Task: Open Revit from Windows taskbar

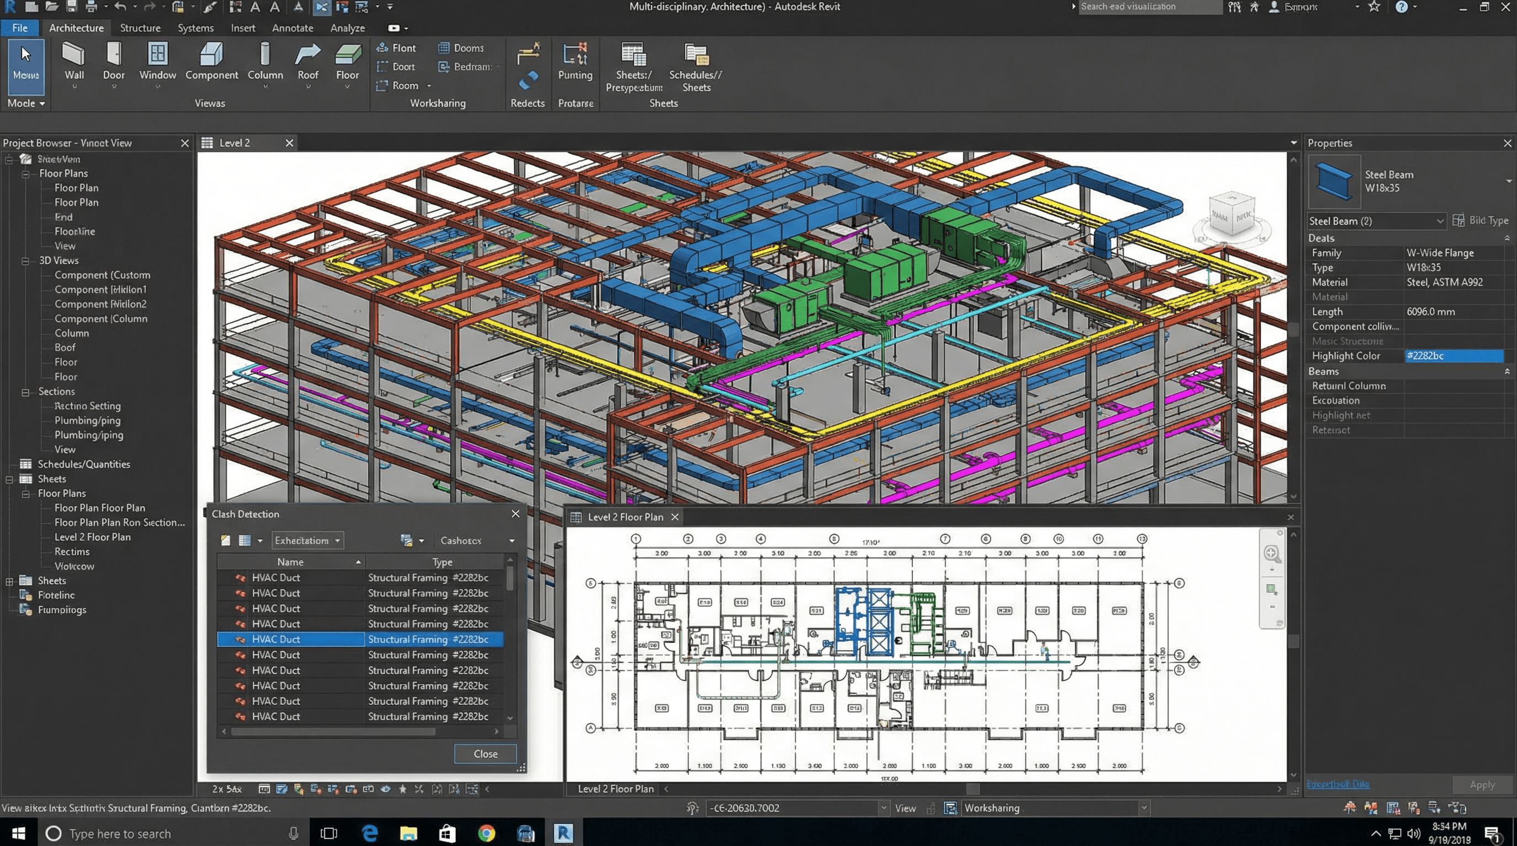Action: (563, 833)
